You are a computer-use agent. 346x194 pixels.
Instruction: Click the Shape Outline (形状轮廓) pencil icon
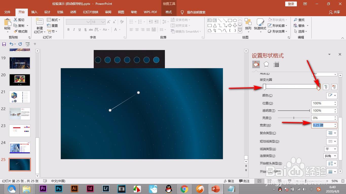(x=270, y=26)
